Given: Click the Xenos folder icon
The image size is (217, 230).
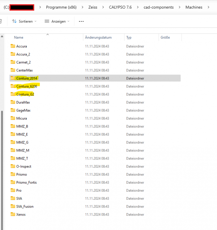Looking at the screenshot, I should click(x=13, y=214).
